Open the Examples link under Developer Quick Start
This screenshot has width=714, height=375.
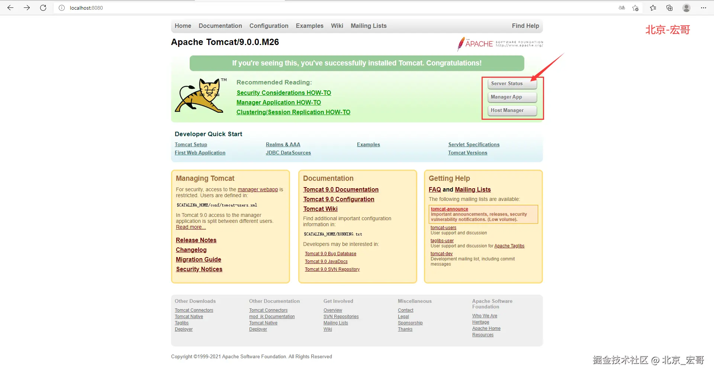pos(369,144)
